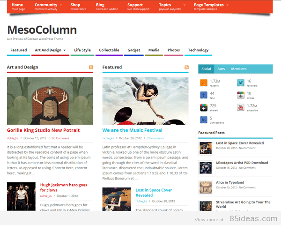Expand the Topics menu arrow
Image resolution: width=281 pixels, height=225 pixels.
pos(185,5)
